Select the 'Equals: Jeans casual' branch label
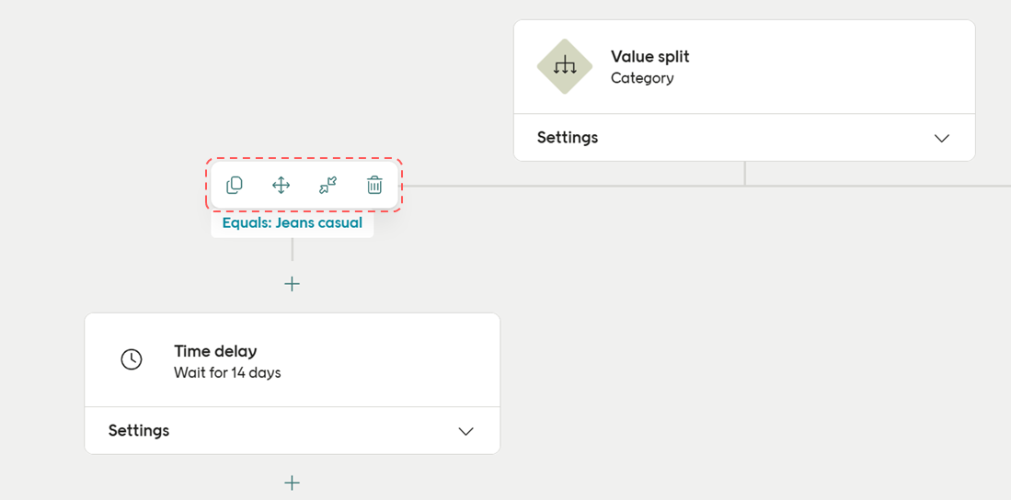This screenshot has height=500, width=1011. (293, 223)
